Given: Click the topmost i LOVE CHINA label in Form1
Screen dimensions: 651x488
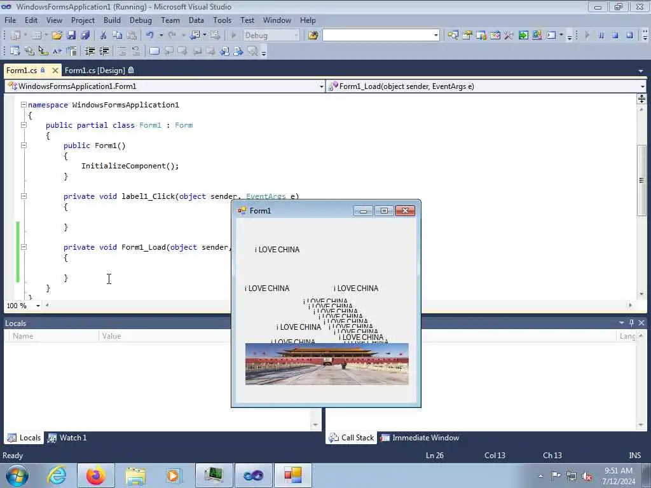Looking at the screenshot, I should coord(277,249).
